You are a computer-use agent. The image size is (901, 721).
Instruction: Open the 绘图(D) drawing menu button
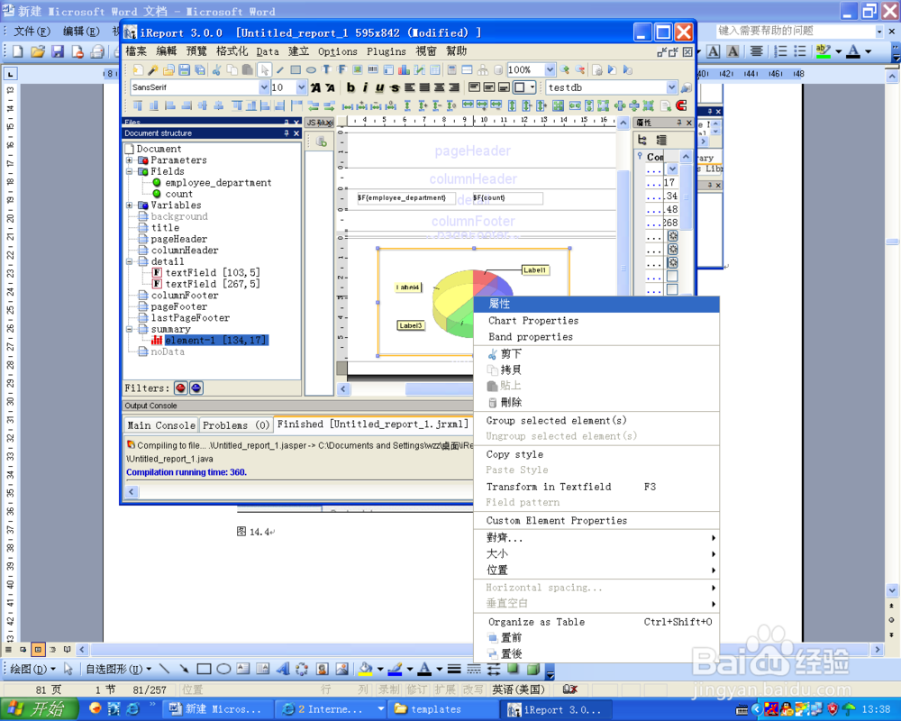[x=32, y=670]
